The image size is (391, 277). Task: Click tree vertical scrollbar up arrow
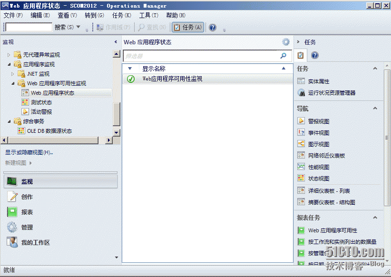[117, 54]
